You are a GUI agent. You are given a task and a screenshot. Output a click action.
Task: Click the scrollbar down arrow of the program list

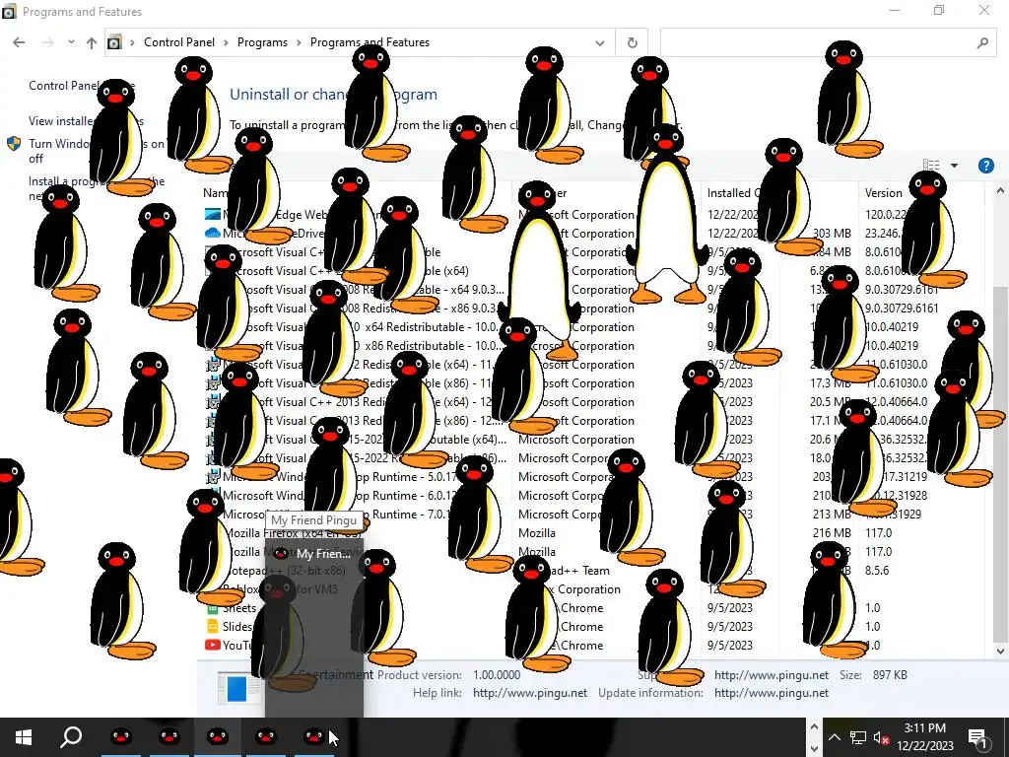(1000, 652)
